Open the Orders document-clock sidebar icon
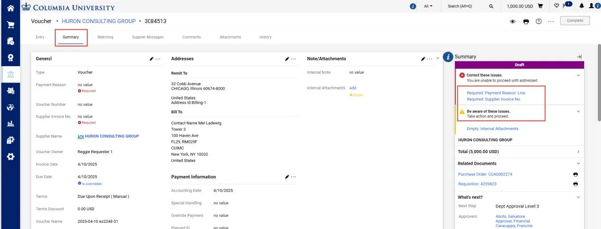Viewport: 601px width, 229px height. 10,41
